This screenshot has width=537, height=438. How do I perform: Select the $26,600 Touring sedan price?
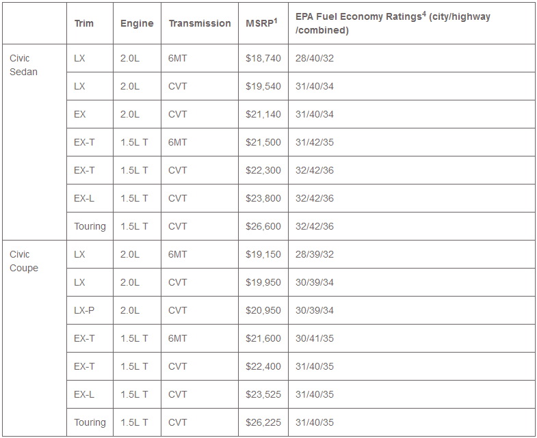263,226
